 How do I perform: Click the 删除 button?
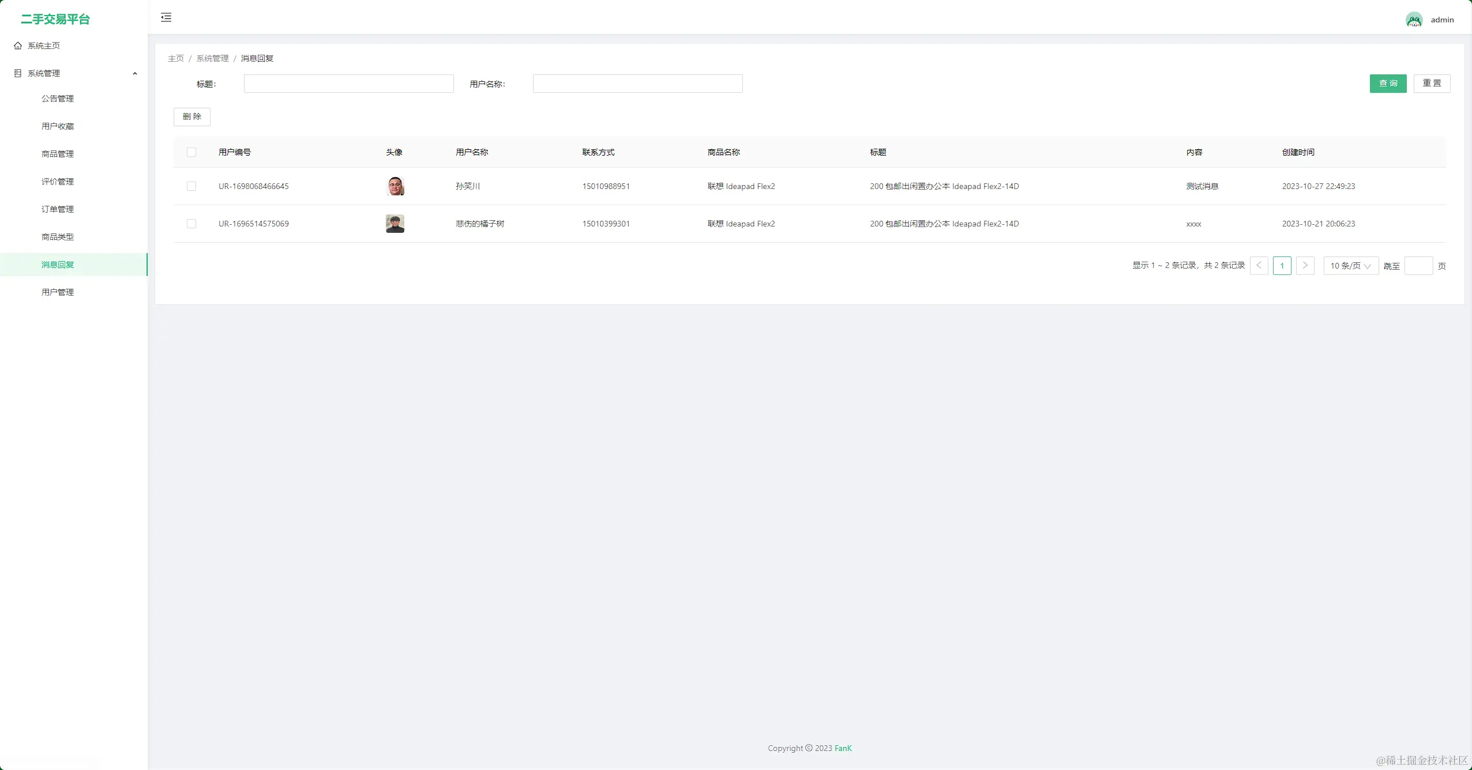[192, 116]
